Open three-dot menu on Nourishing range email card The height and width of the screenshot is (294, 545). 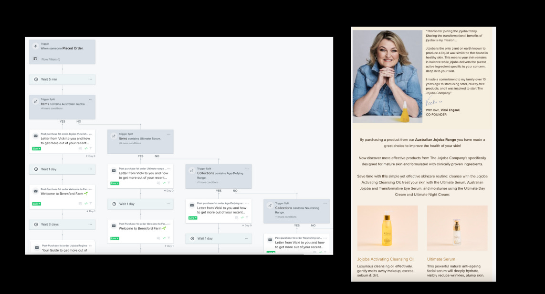(325, 238)
